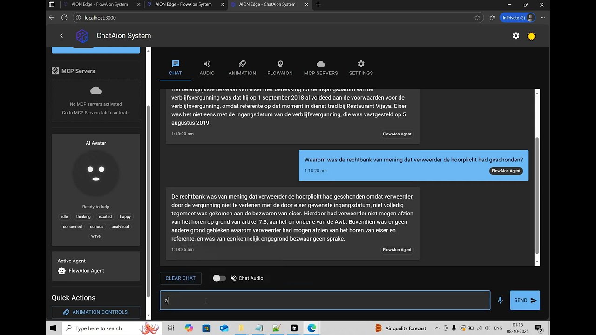This screenshot has width=596, height=335.
Task: Switch to the second FlowAion System browser tab
Action: coord(184,4)
